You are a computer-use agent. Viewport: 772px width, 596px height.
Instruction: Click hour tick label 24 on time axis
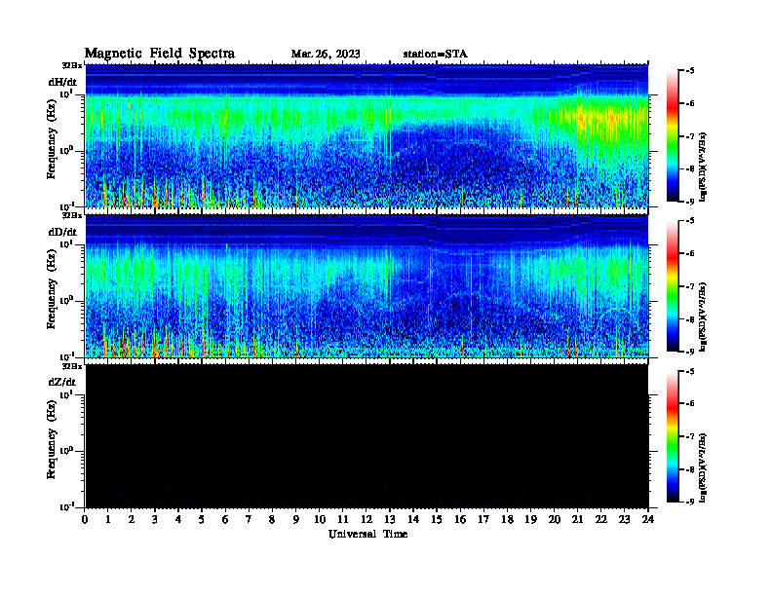648,520
